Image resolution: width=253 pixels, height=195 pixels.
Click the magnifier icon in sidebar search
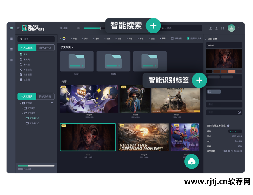click(21, 39)
